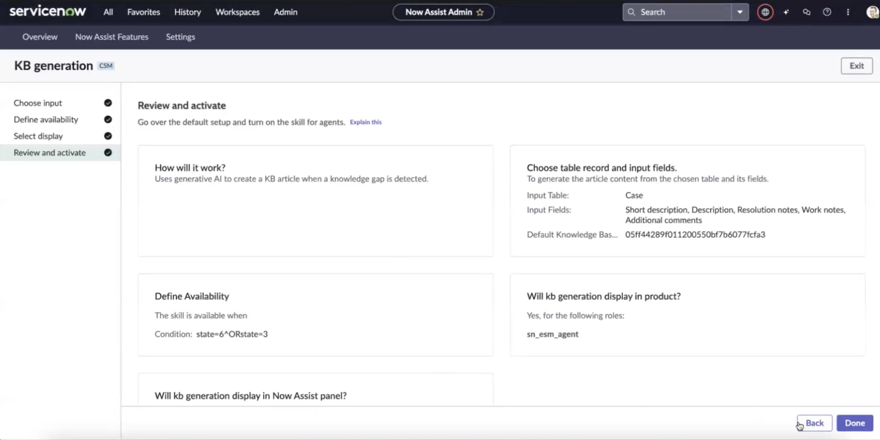
Task: Open the Workspaces menu
Action: 237,12
